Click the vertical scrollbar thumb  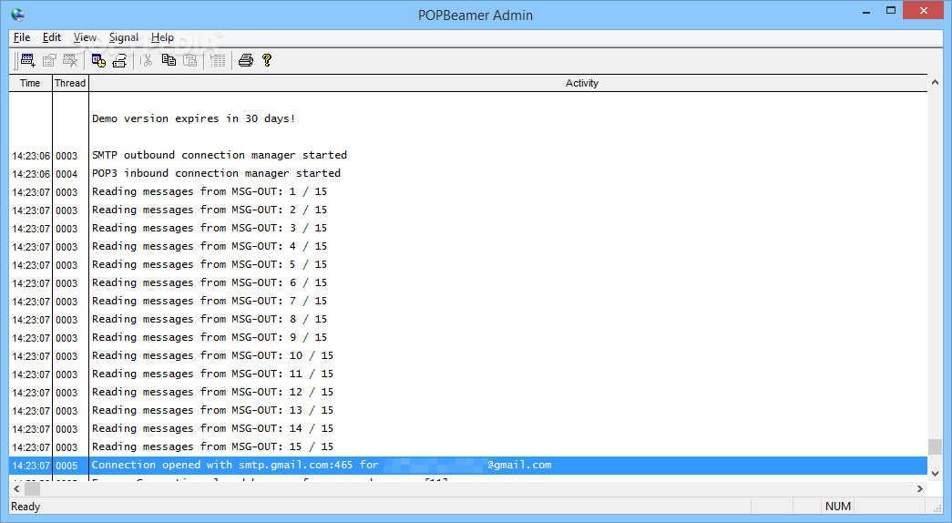click(935, 446)
